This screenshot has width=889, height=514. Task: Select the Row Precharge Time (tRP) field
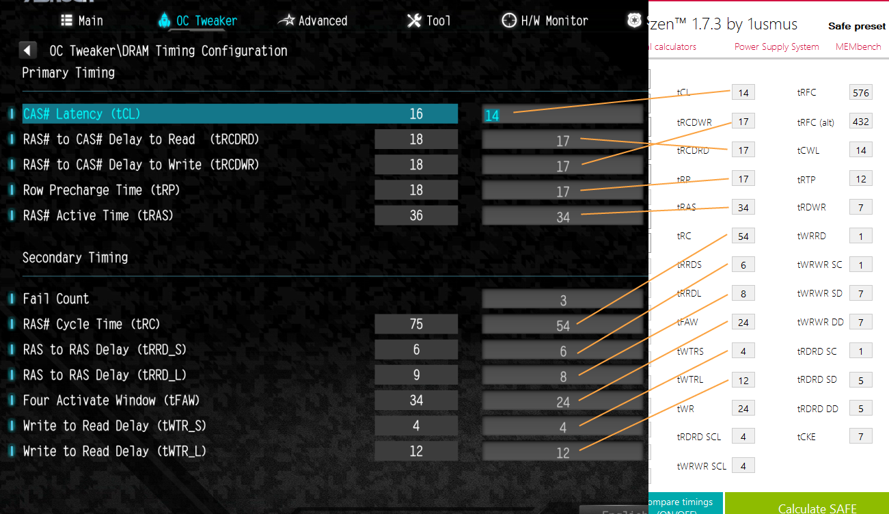tap(562, 191)
